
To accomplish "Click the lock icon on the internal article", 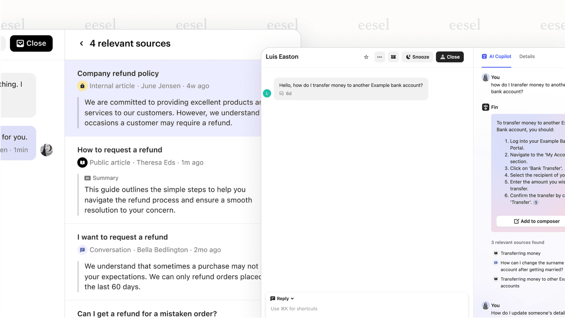I will [x=82, y=86].
